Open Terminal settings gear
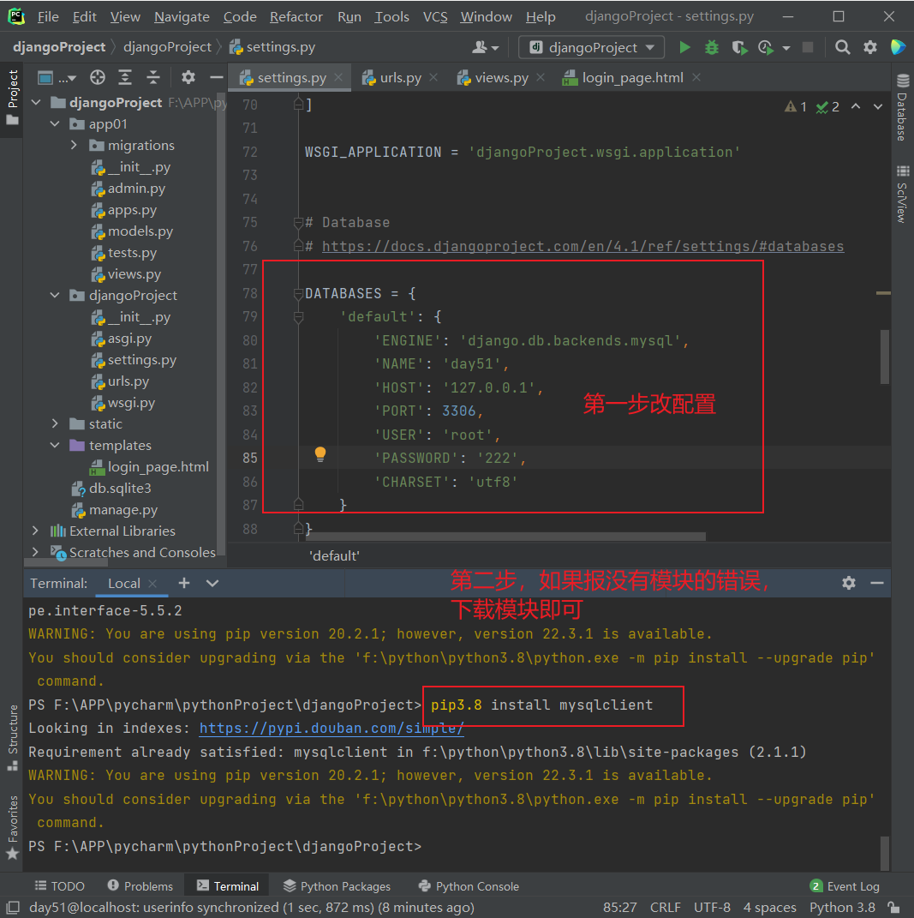914x918 pixels. coord(848,583)
